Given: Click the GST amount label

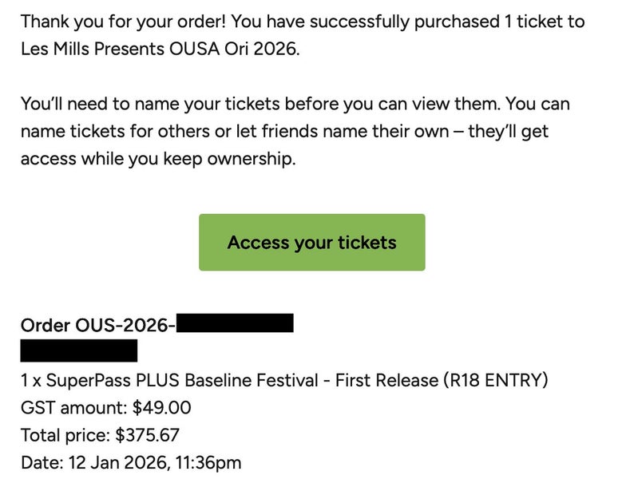Looking at the screenshot, I should pos(73,408).
